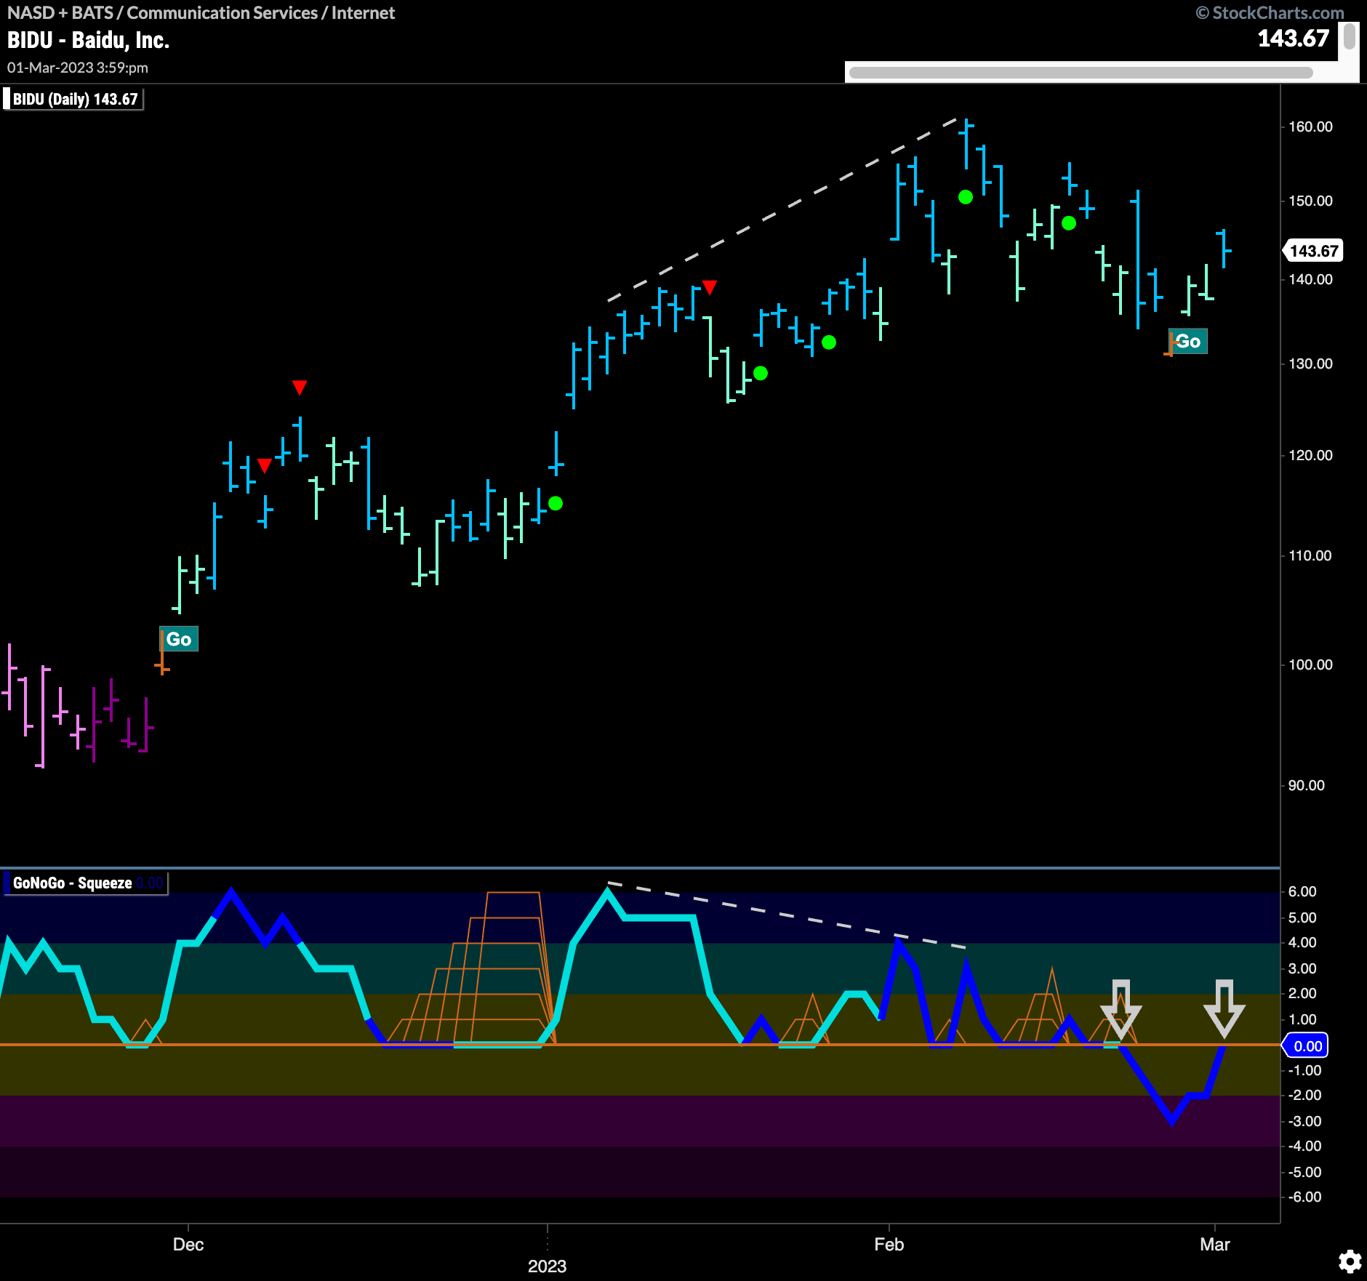The height and width of the screenshot is (1281, 1367).
Task: Click the green dot marker near 150 in early February
Action: 966,197
